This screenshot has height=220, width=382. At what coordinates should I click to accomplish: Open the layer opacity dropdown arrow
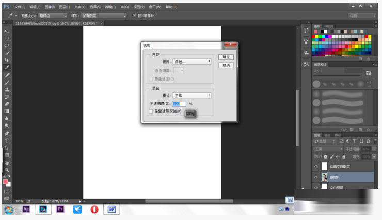point(374,149)
